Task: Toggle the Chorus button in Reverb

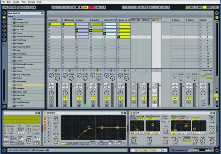Action: coord(196,119)
